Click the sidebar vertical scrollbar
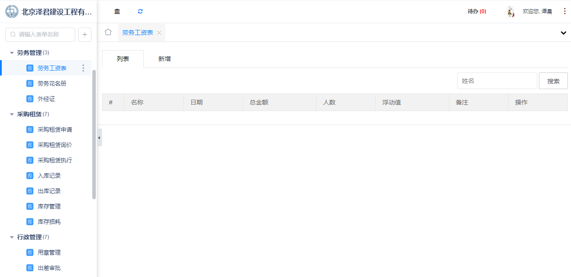Image resolution: width=571 pixels, height=277 pixels. [x=94, y=134]
